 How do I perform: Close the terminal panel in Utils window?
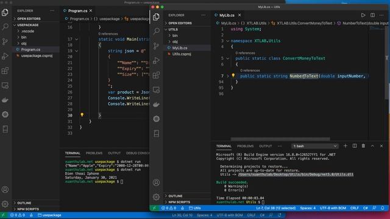381,146
